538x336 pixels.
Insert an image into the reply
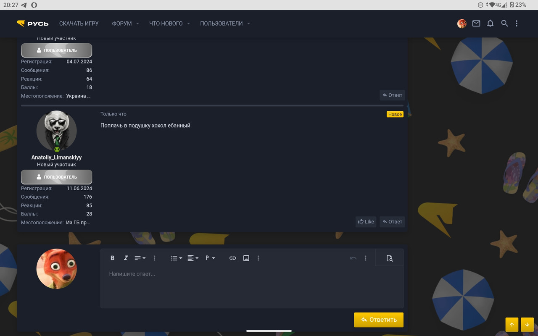click(246, 258)
